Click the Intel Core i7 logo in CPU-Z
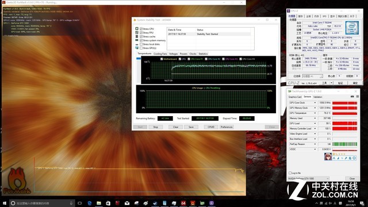 (x=352, y=28)
